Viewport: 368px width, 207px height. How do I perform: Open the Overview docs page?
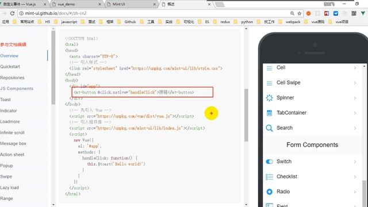coord(9,56)
